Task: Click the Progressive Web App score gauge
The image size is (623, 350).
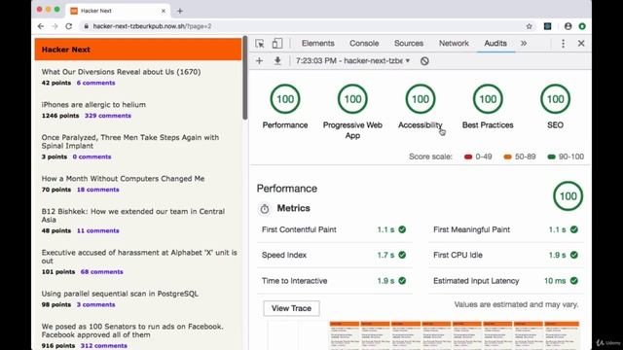Action: (352, 99)
